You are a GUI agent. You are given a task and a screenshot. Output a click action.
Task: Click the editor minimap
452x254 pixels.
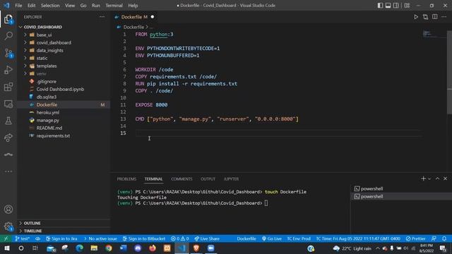[x=434, y=35]
